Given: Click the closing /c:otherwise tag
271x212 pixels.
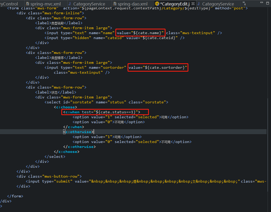Looking at the screenshot, I should (x=80, y=147).
